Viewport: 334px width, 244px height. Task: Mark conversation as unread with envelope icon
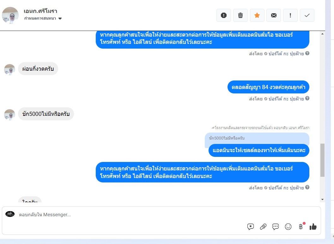[274, 15]
